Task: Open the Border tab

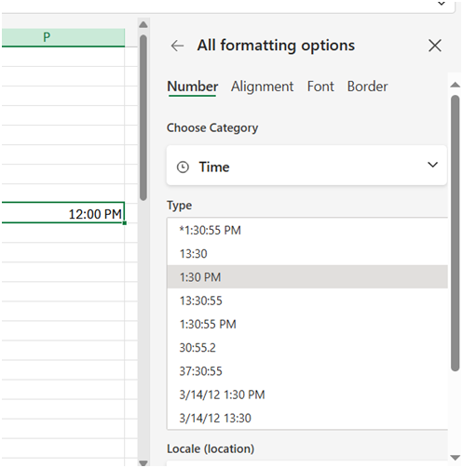Action: coord(367,87)
